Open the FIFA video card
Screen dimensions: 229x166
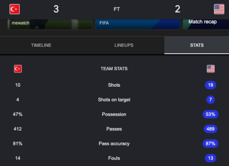(137, 24)
